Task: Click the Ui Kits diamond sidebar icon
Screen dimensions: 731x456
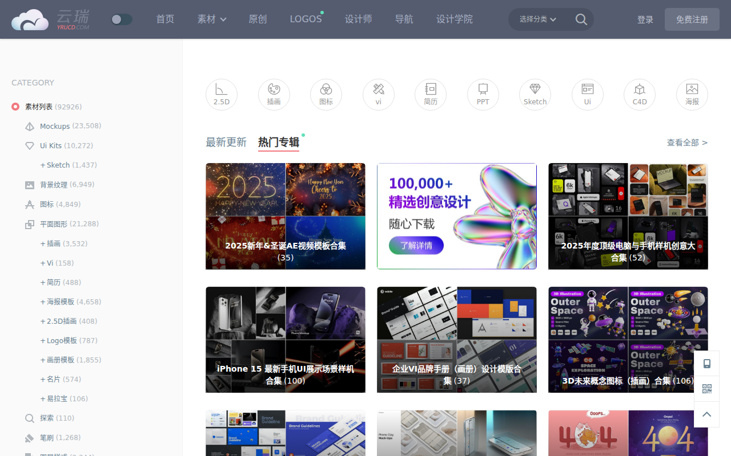Action: 30,146
